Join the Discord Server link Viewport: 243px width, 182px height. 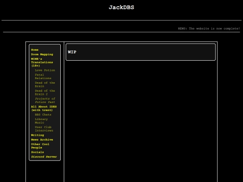[x=44, y=157]
